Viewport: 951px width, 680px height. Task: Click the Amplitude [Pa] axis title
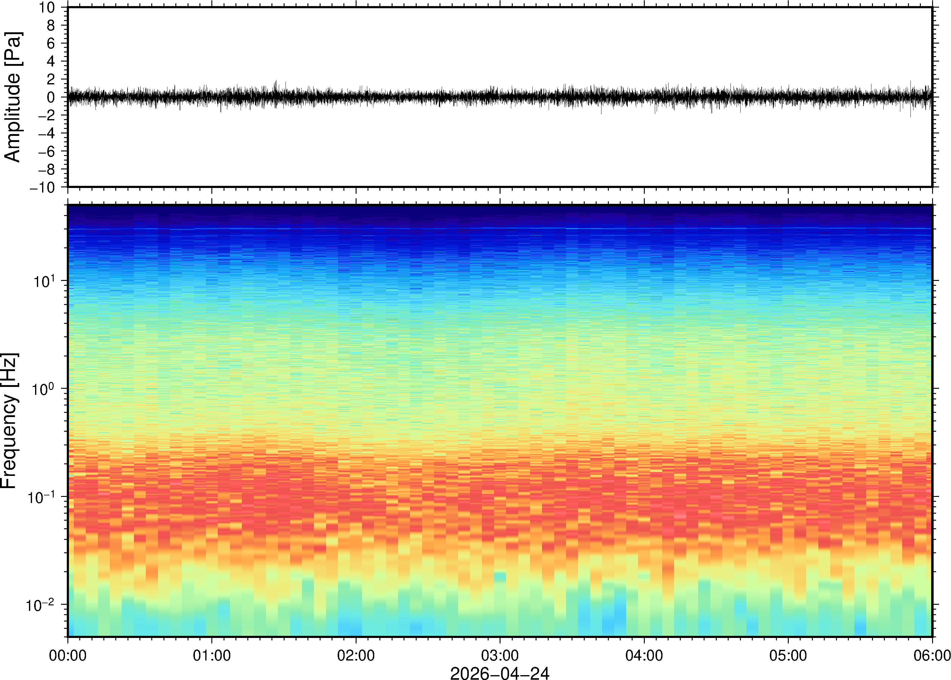(13, 97)
